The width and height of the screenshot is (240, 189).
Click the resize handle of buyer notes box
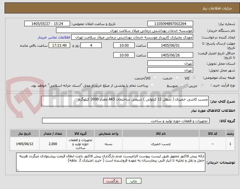[18, 170]
